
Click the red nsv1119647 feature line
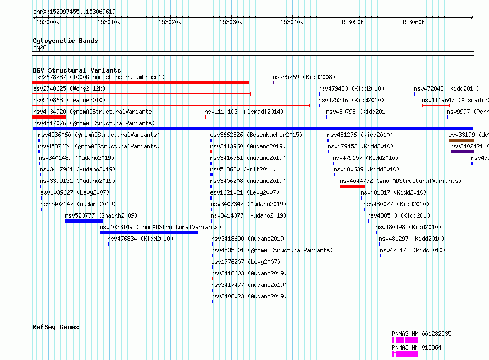pyautogui.click(x=436, y=106)
